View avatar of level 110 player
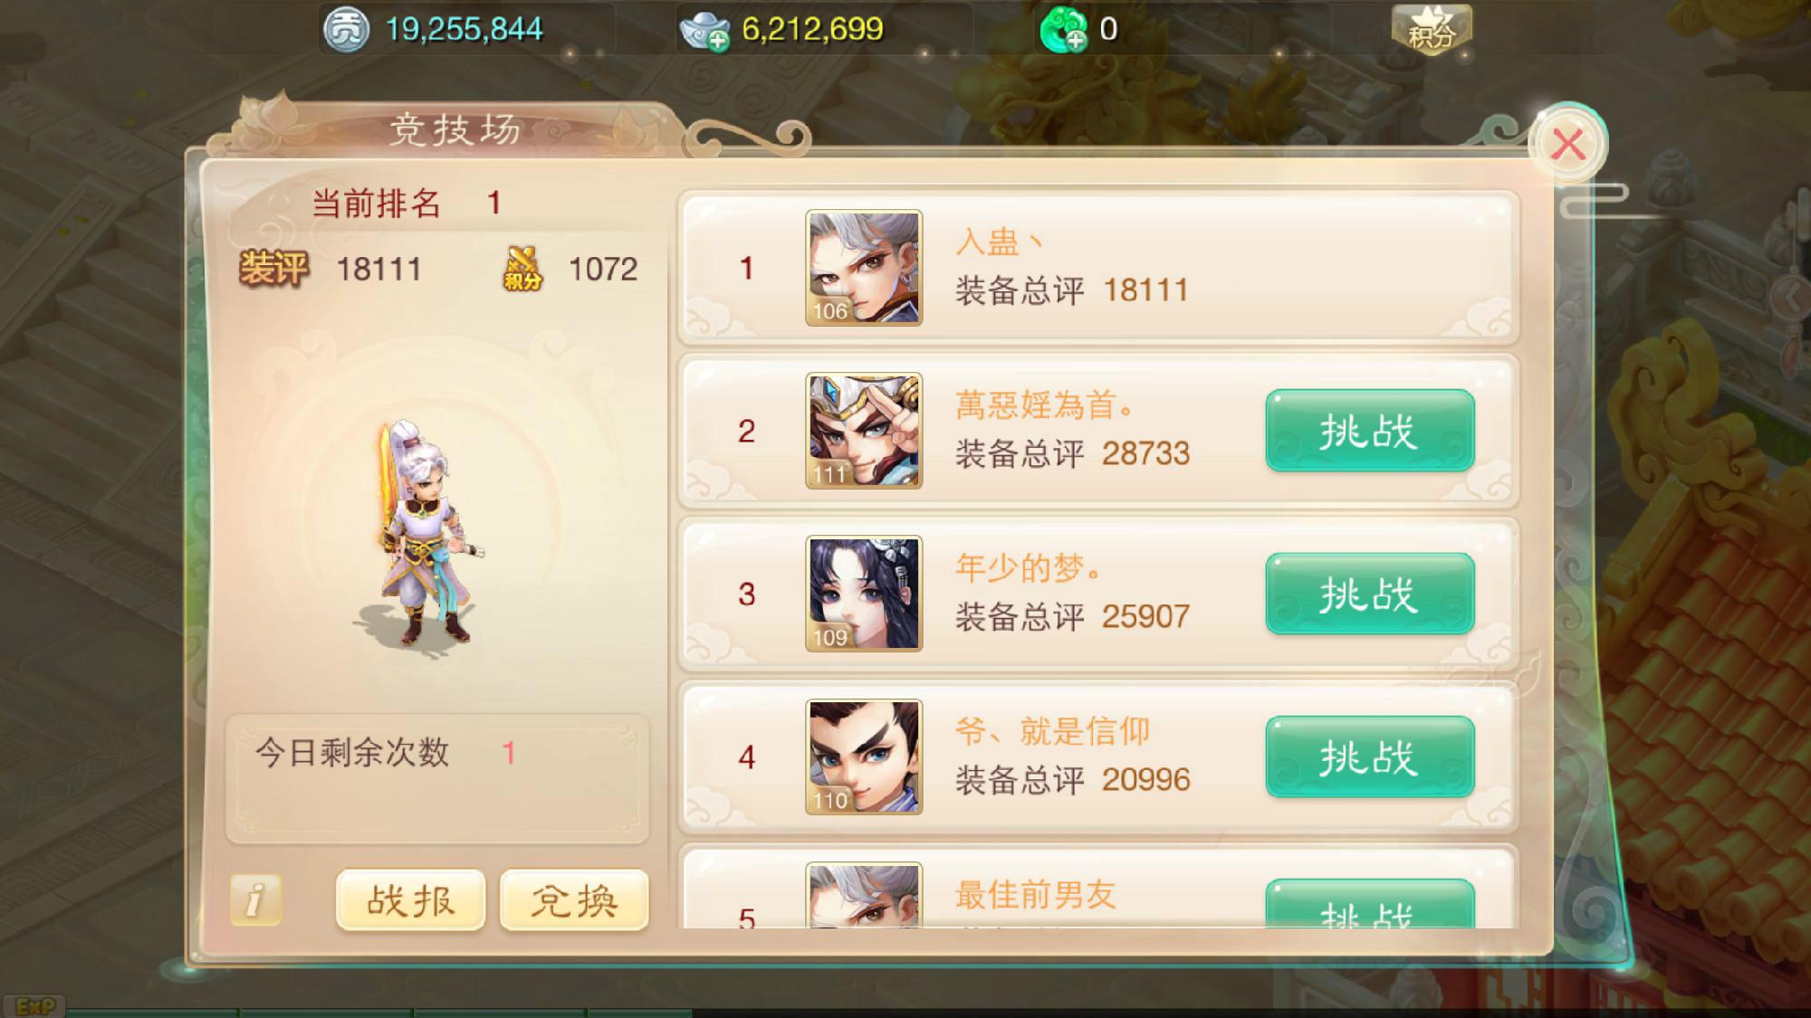 (864, 756)
